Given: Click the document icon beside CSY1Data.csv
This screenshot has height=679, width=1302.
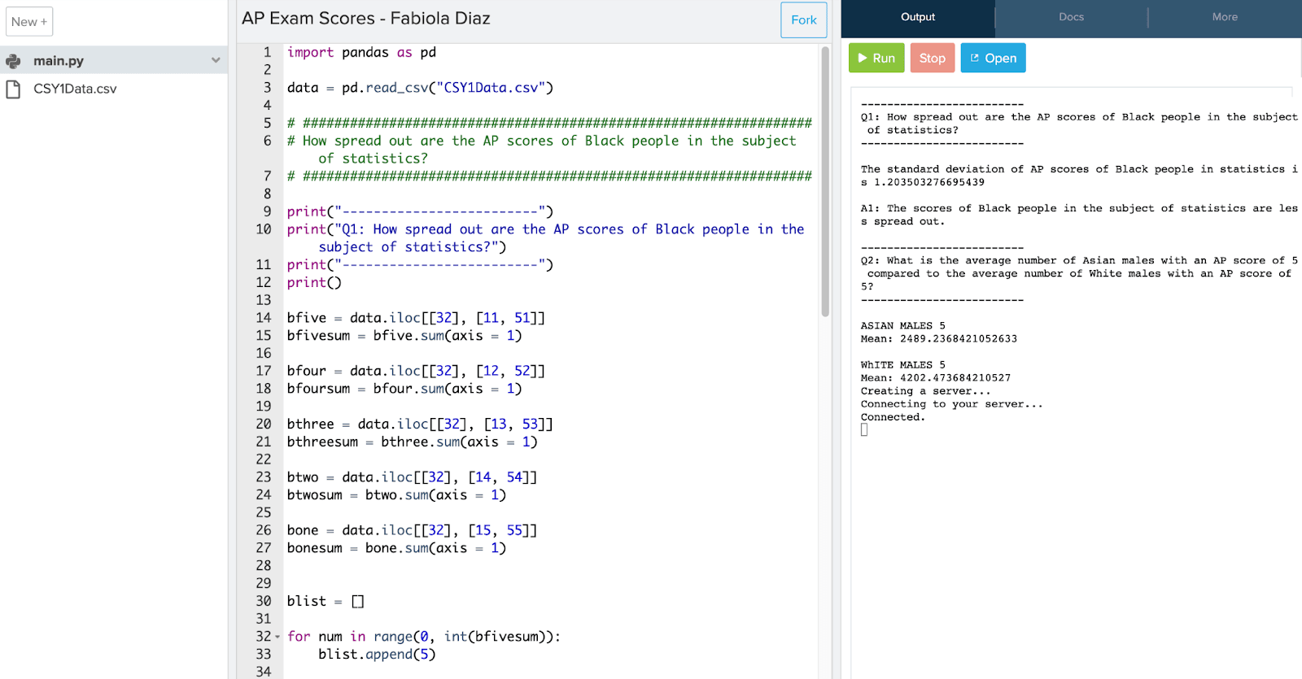Looking at the screenshot, I should (13, 89).
